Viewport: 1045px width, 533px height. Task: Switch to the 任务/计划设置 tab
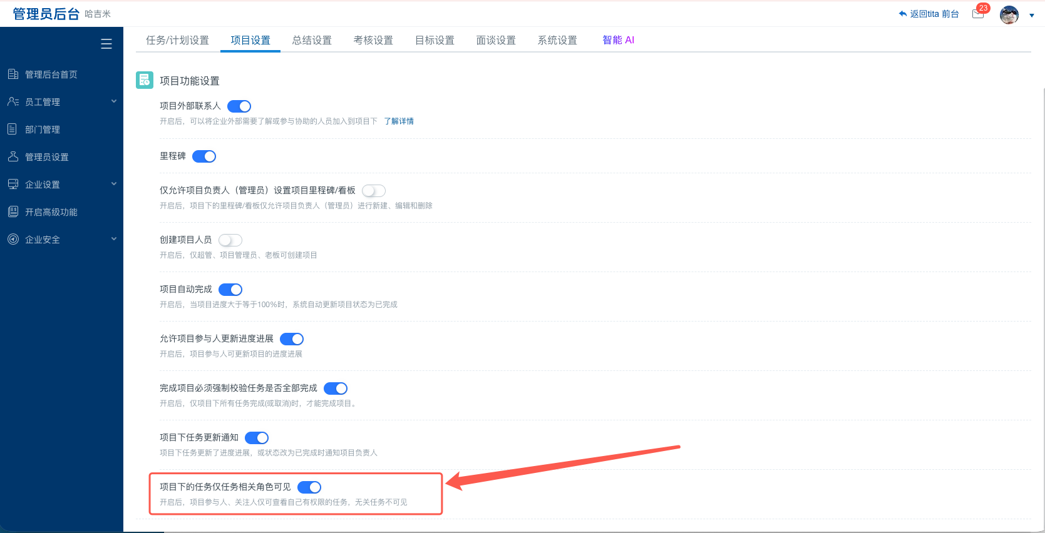[x=177, y=40]
